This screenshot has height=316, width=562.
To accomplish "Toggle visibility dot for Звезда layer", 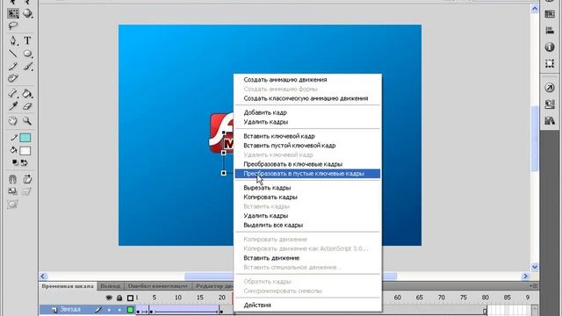I will point(109,310).
